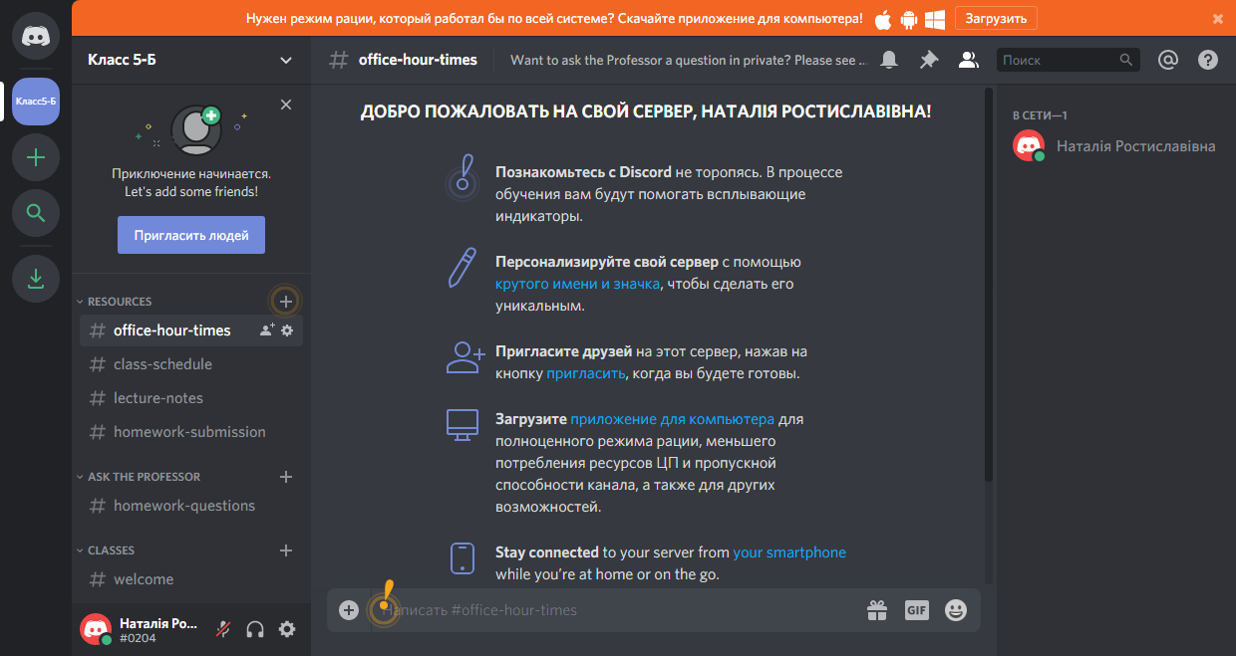Toggle microphone mute
Image resolution: width=1236 pixels, height=656 pixels.
click(x=225, y=629)
